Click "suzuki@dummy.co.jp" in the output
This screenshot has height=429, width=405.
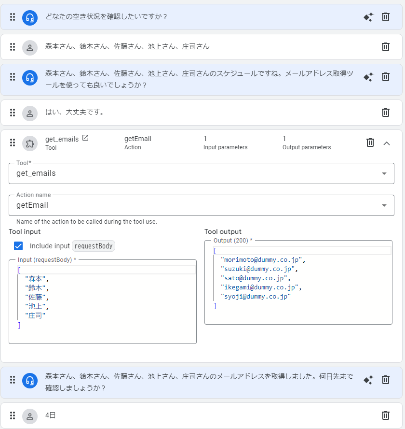point(257,269)
